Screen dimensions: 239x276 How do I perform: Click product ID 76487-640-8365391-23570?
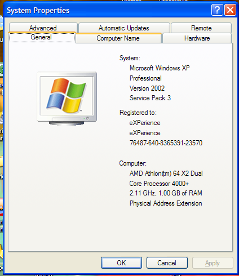[x=166, y=143]
